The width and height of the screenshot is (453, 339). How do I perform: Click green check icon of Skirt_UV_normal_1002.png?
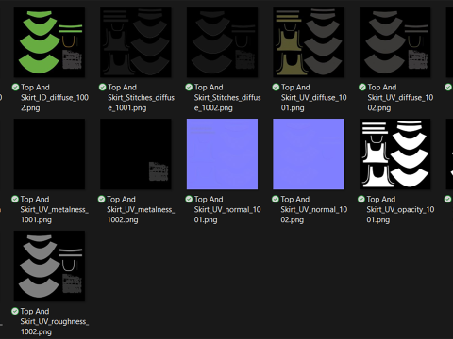click(x=276, y=199)
